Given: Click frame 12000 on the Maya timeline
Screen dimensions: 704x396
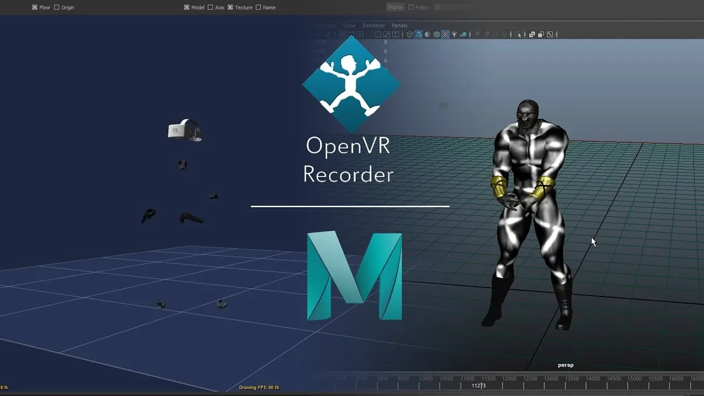Looking at the screenshot, I should (x=509, y=379).
